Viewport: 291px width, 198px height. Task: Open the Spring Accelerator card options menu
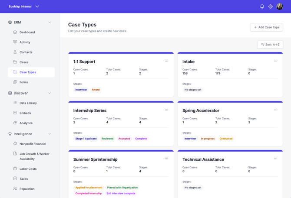[x=276, y=110]
